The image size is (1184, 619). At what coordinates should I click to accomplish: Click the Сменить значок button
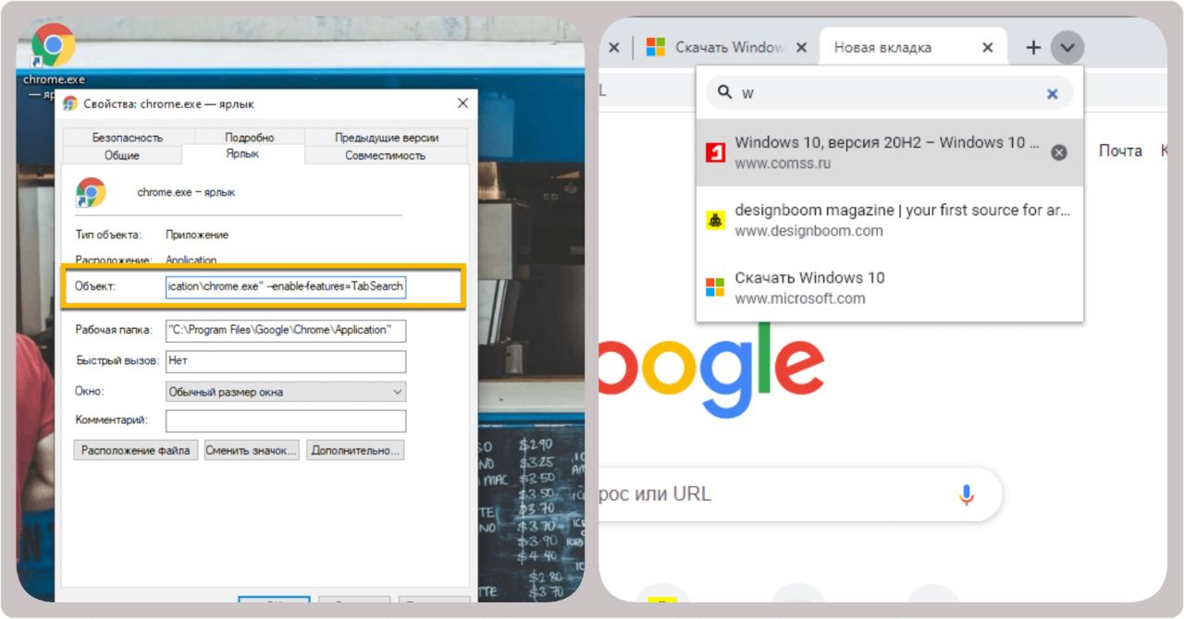(x=252, y=451)
